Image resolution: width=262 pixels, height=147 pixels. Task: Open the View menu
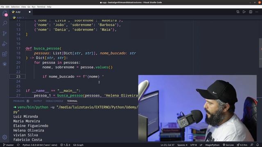24,7
